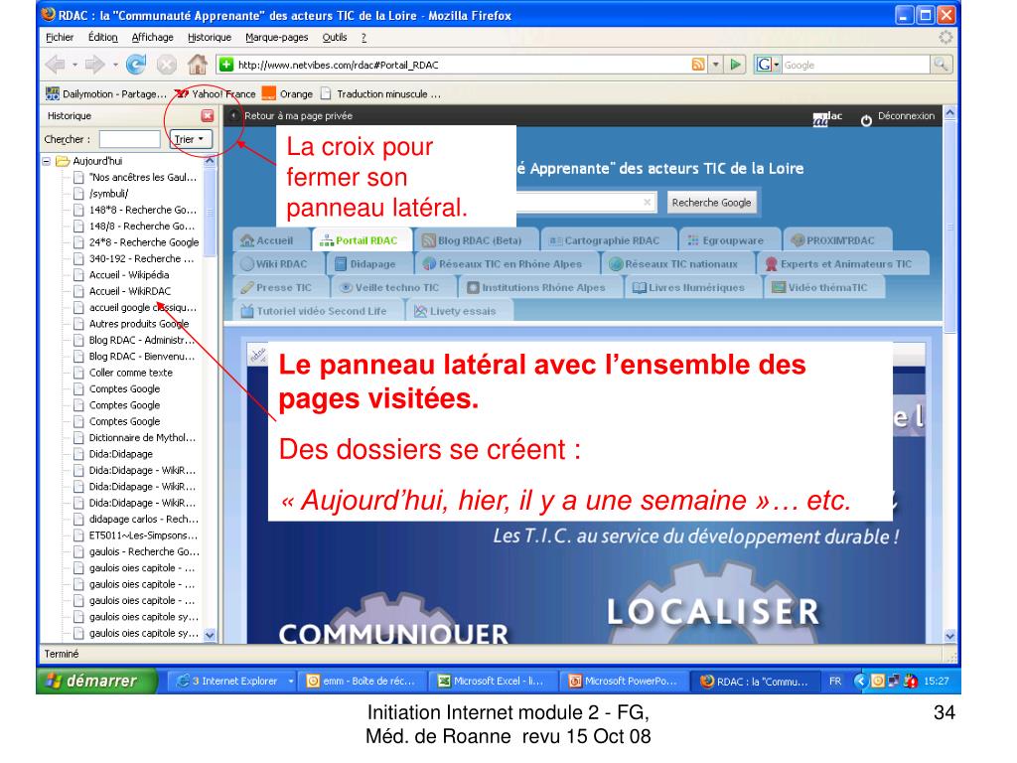Open the Historique menu in menu bar
The height and width of the screenshot is (763, 1017).
click(209, 37)
